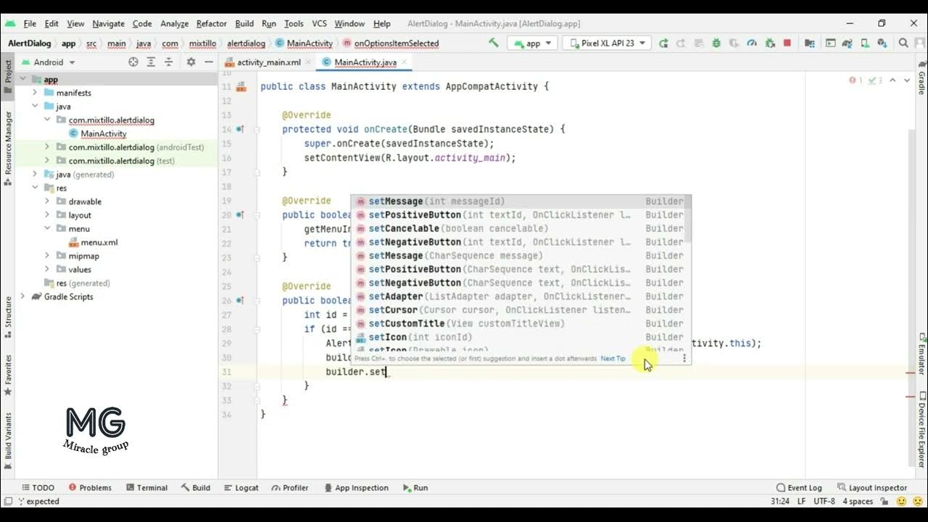Open the Terminal tool window button
The image size is (928, 522).
tap(146, 488)
